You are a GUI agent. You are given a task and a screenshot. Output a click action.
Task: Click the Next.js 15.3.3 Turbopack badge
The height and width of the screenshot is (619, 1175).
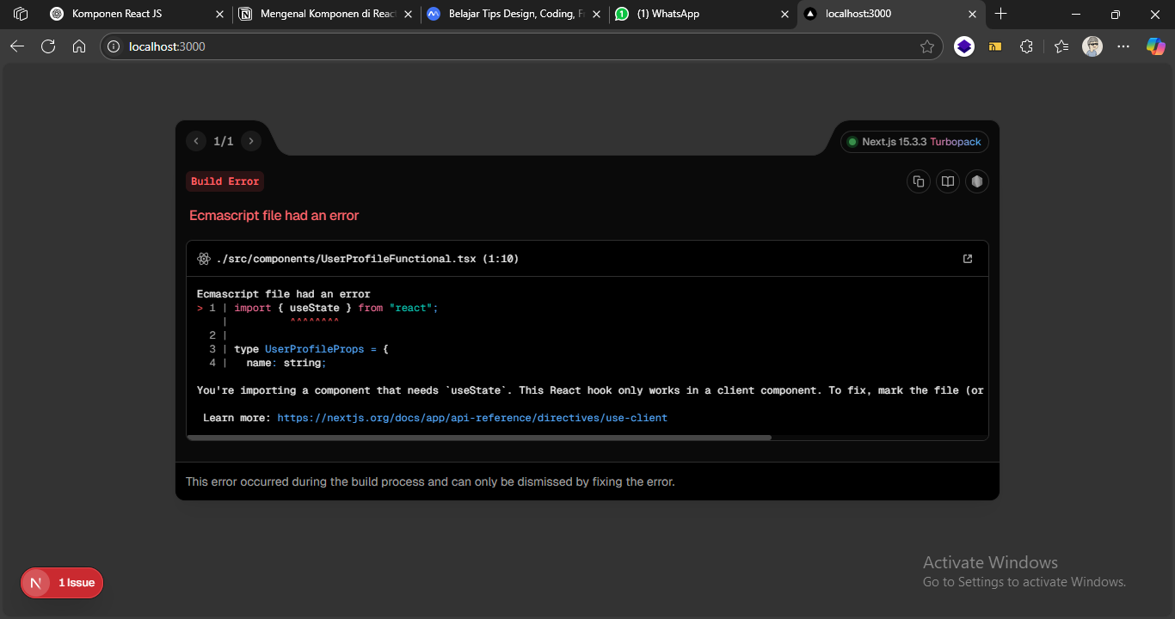[914, 142]
